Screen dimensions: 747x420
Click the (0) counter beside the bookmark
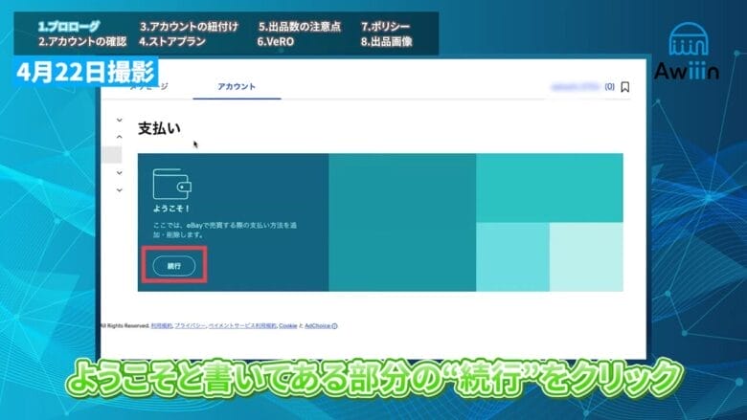(608, 87)
